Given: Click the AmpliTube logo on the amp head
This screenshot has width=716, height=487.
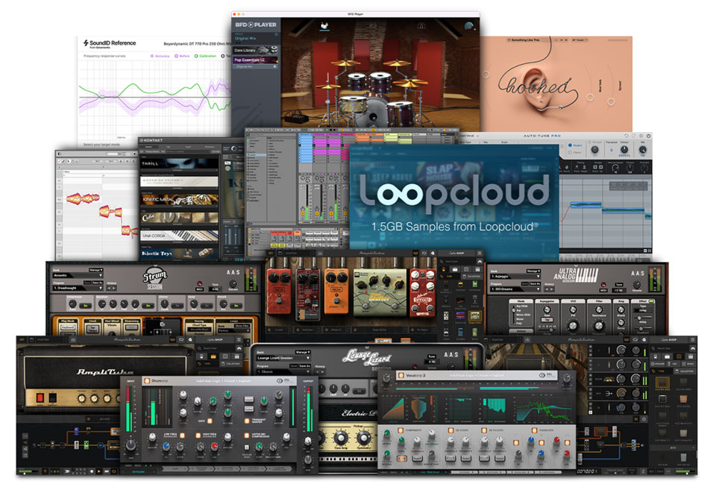Looking at the screenshot, I should 105,372.
